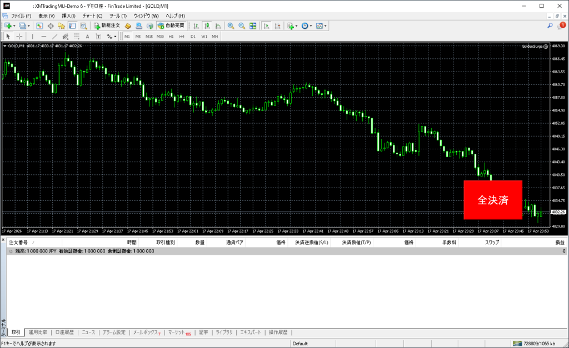Open the search magnifier icon at top right
569x348 pixels.
point(550,26)
